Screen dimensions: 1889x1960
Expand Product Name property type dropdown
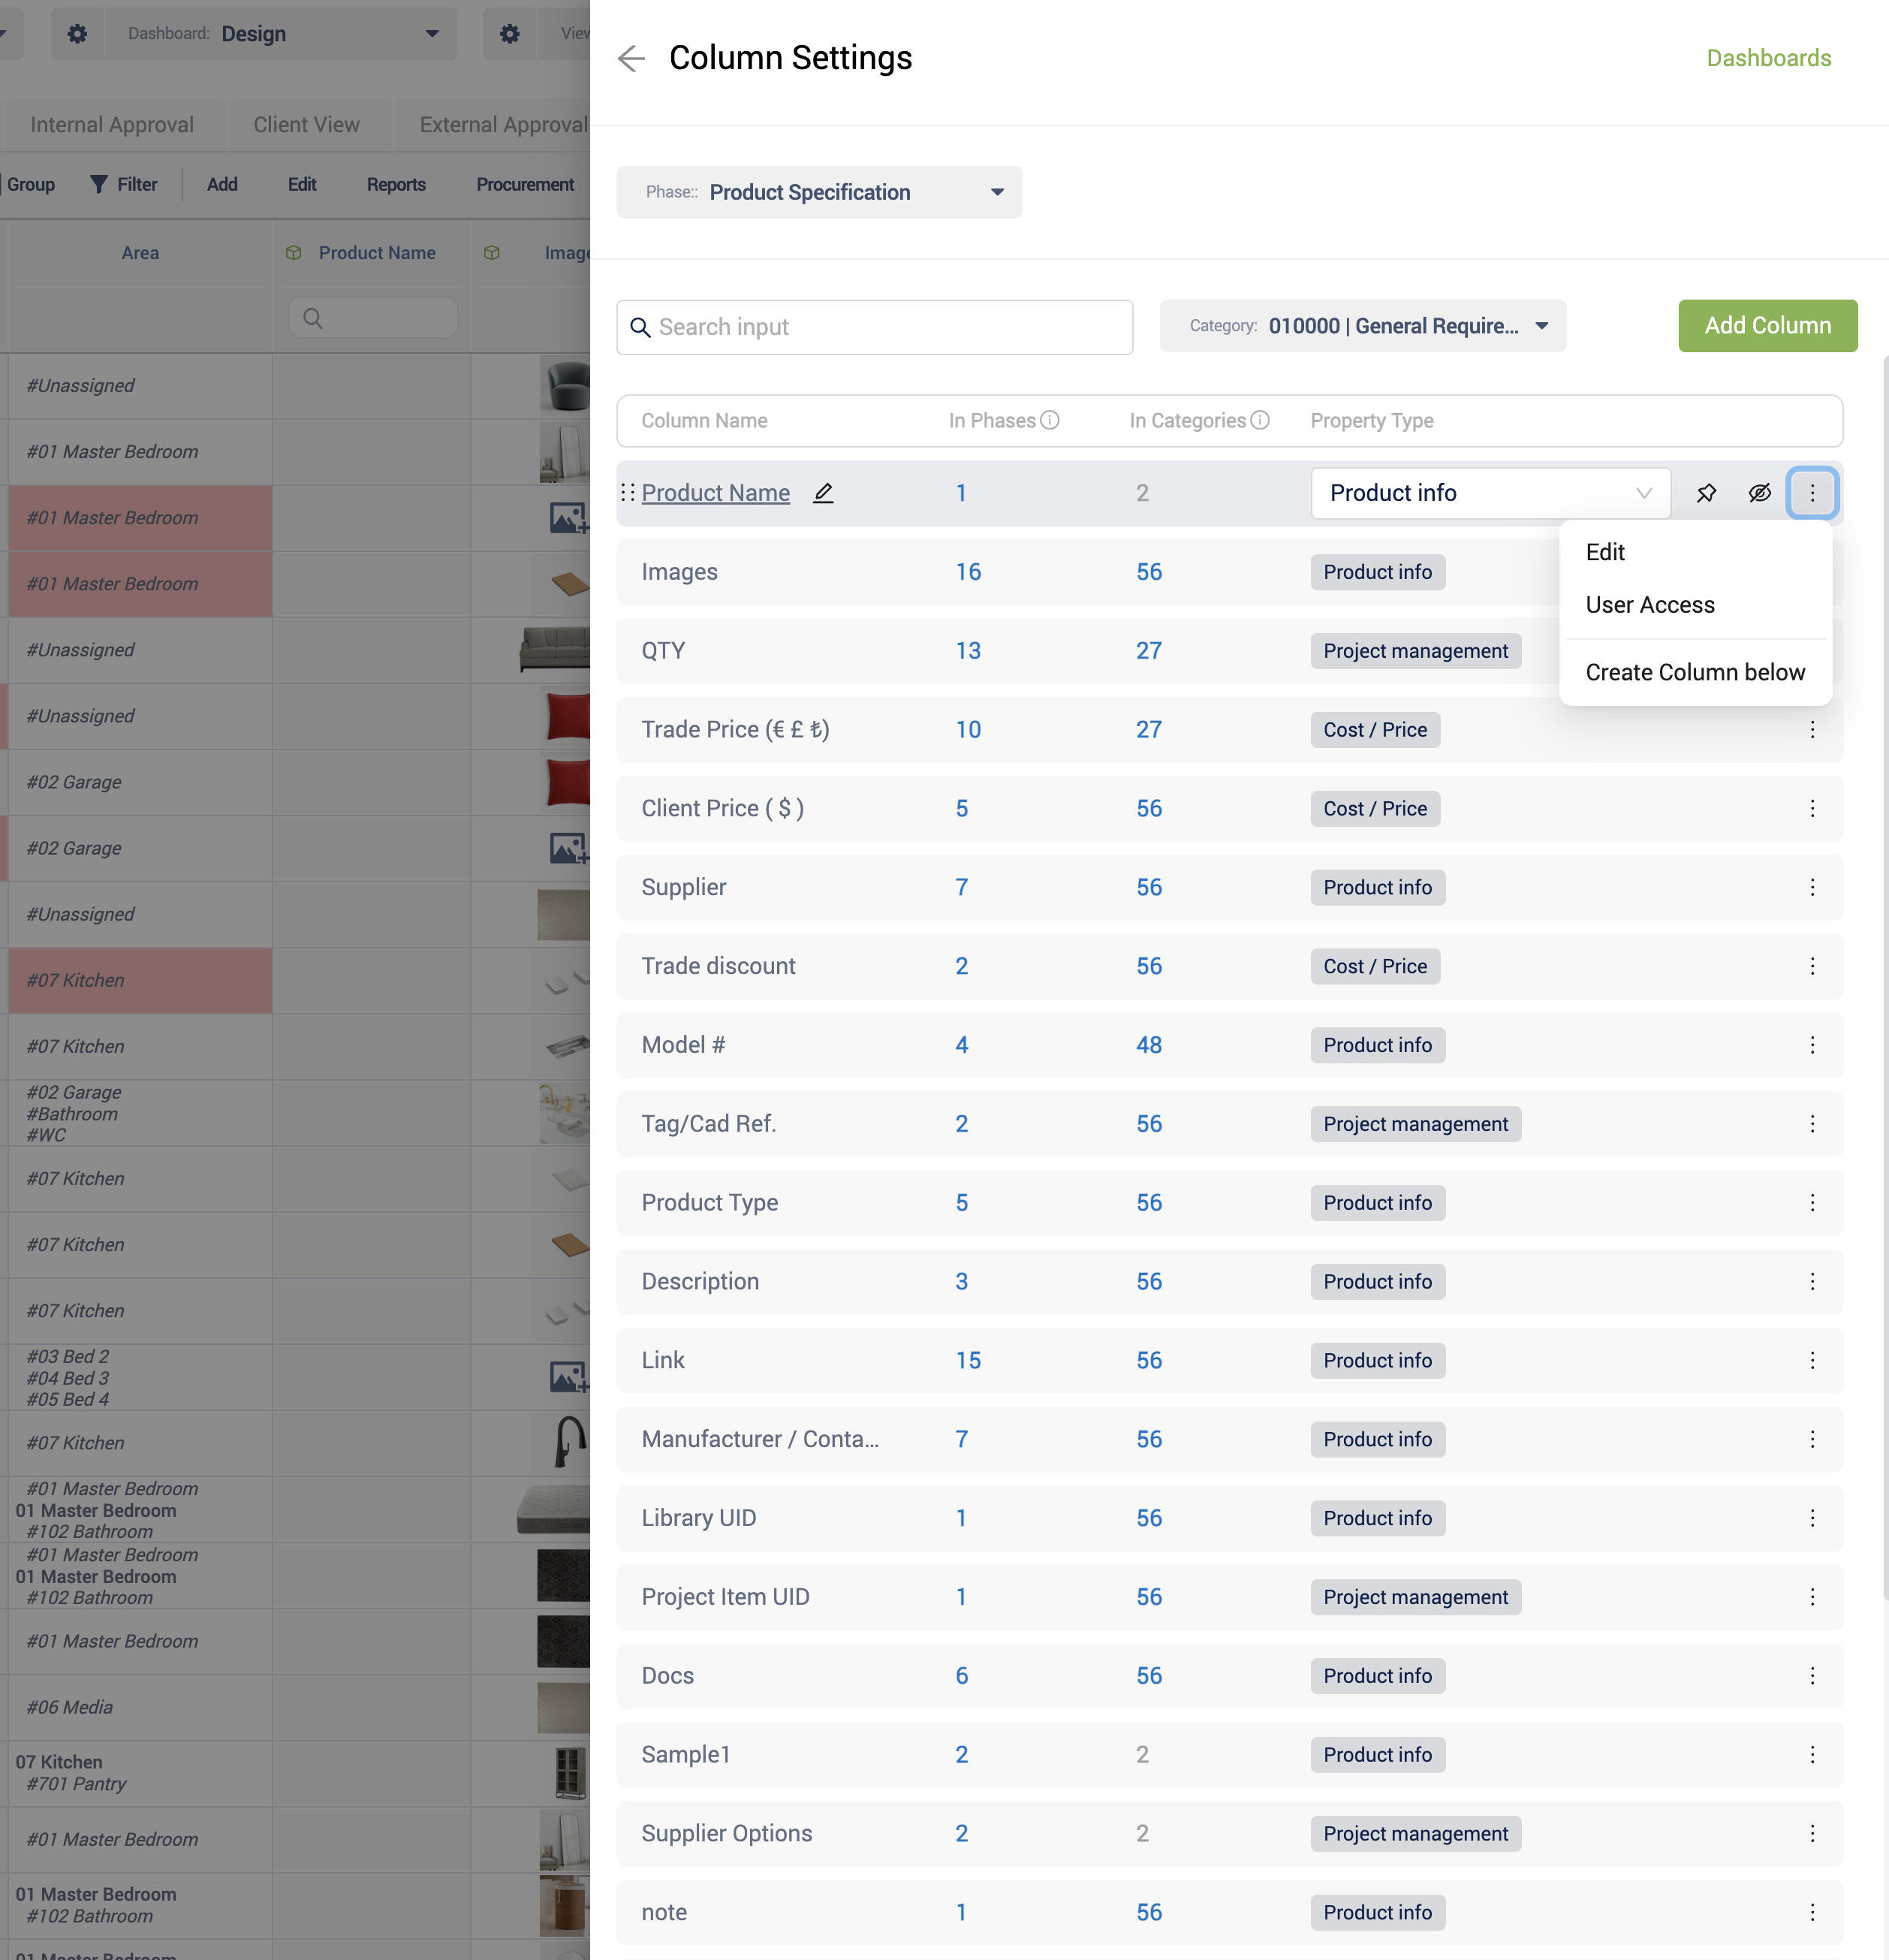point(1490,493)
